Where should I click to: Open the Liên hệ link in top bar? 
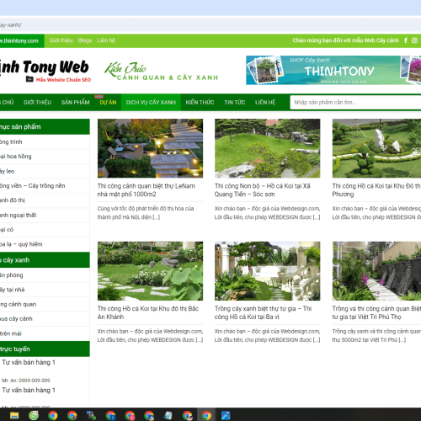point(106,40)
